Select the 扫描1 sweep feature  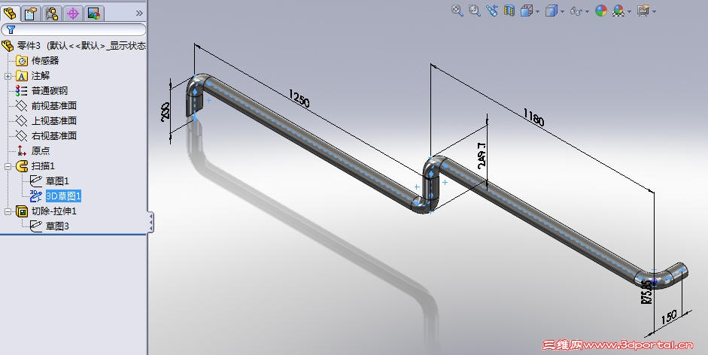[43, 165]
